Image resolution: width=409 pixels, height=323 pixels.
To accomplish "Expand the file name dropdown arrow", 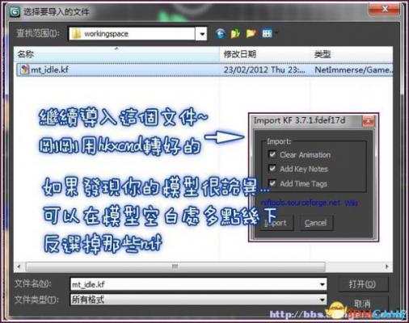I will 322,284.
